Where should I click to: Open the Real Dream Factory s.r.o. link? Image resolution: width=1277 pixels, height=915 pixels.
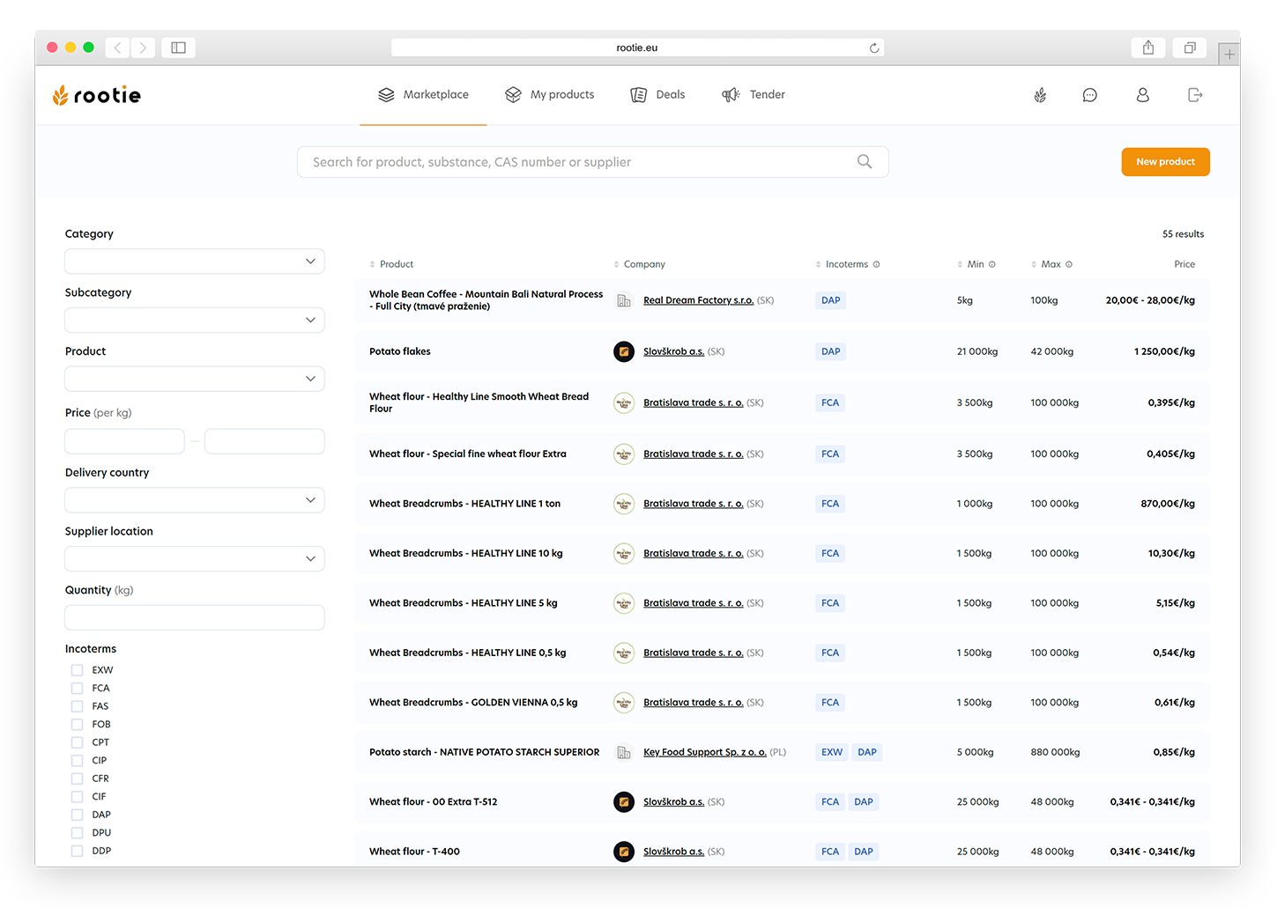click(698, 300)
